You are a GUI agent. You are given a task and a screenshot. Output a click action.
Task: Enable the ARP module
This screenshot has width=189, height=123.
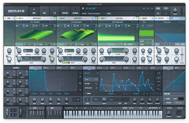(48, 108)
